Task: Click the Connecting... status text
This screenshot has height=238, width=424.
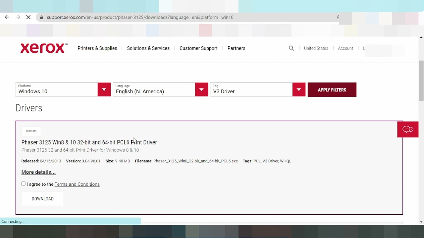Action: 13,221
